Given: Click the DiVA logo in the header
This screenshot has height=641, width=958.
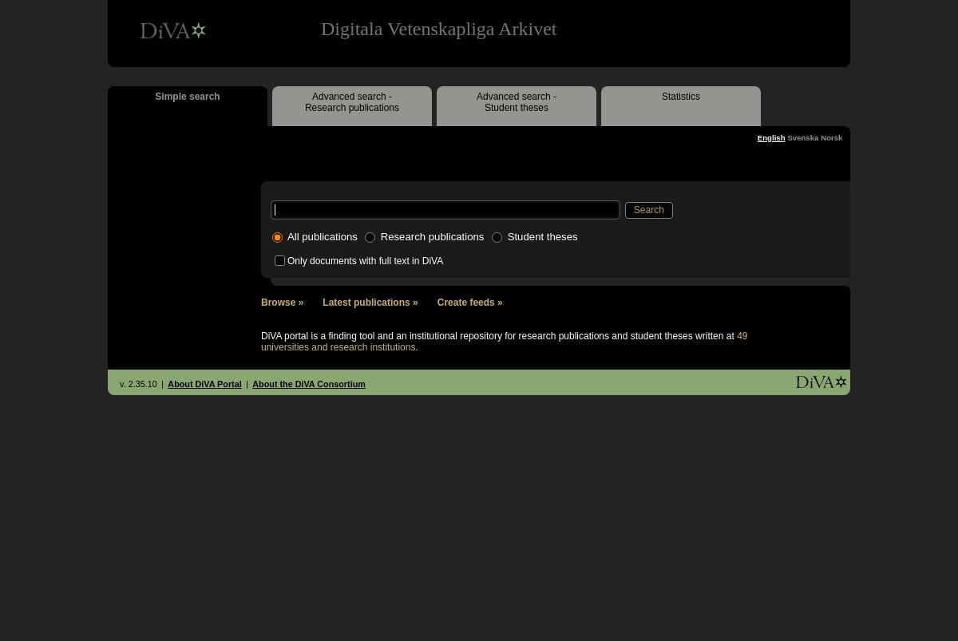Looking at the screenshot, I should click(173, 30).
